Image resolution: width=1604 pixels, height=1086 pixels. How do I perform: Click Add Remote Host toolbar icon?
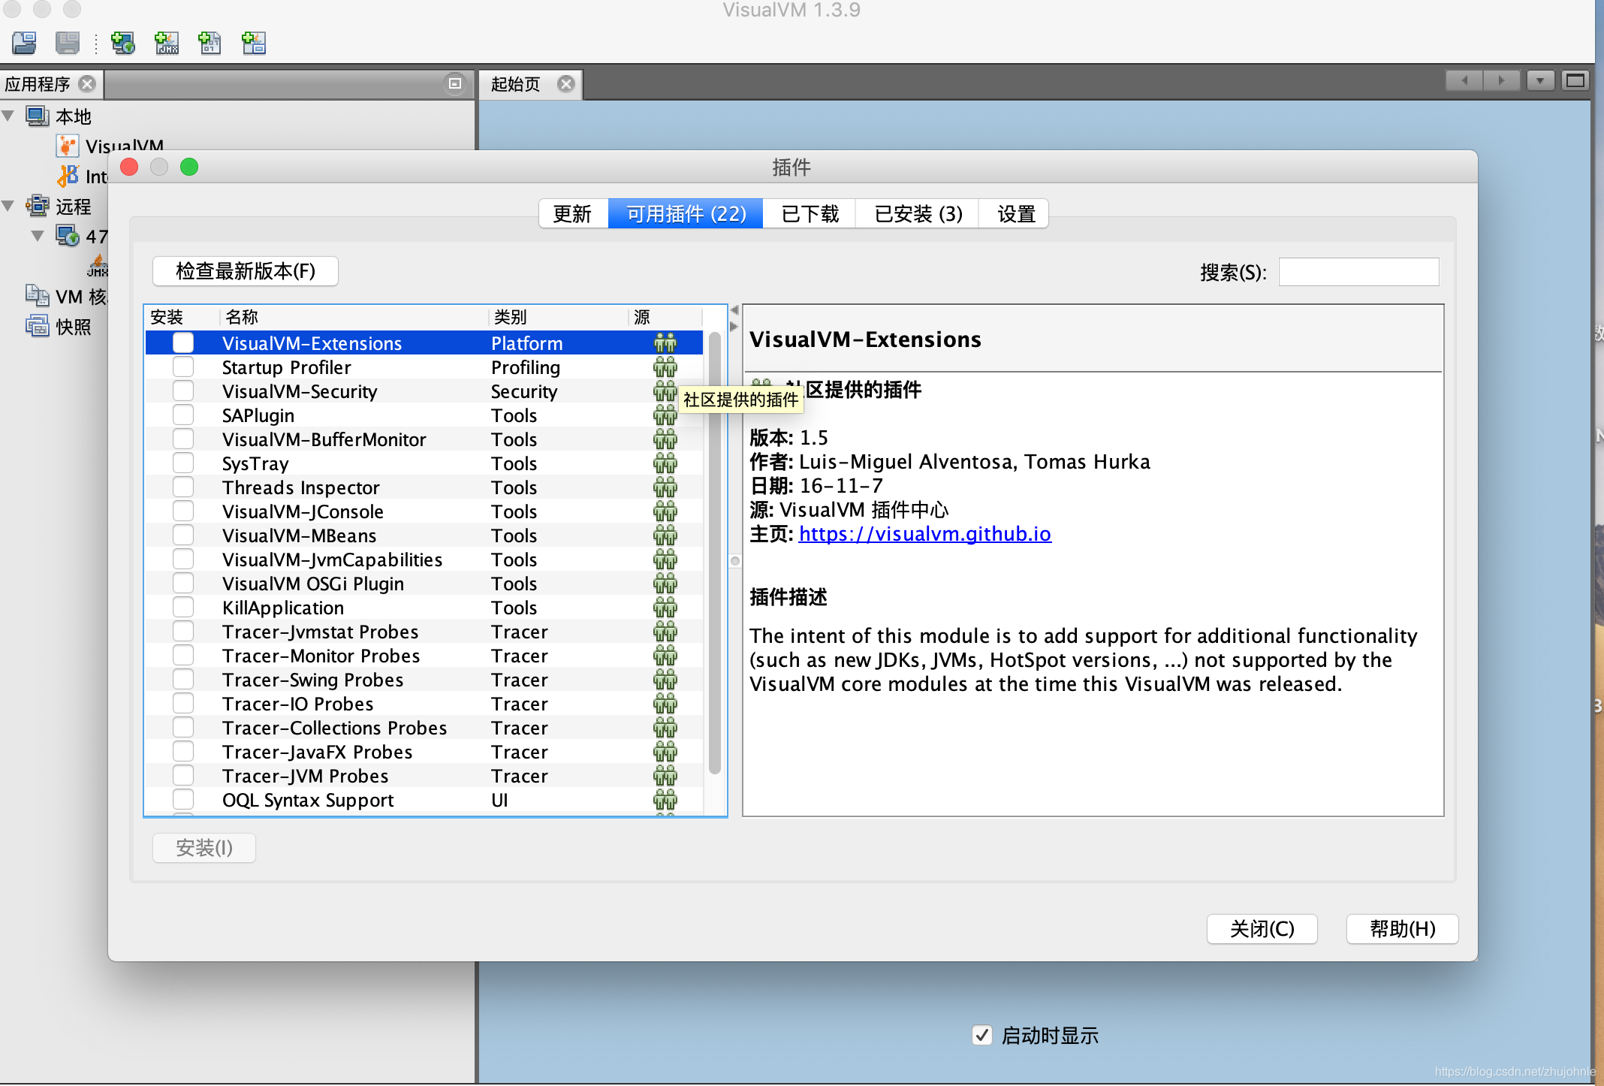click(122, 43)
